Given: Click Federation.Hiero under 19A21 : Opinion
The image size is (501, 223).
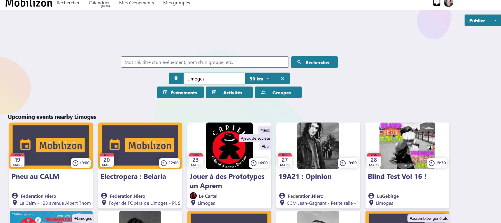Looking at the screenshot, I should (305, 196).
